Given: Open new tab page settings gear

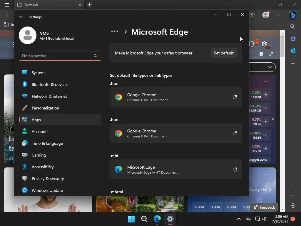Looking at the screenshot, I should (265, 44).
